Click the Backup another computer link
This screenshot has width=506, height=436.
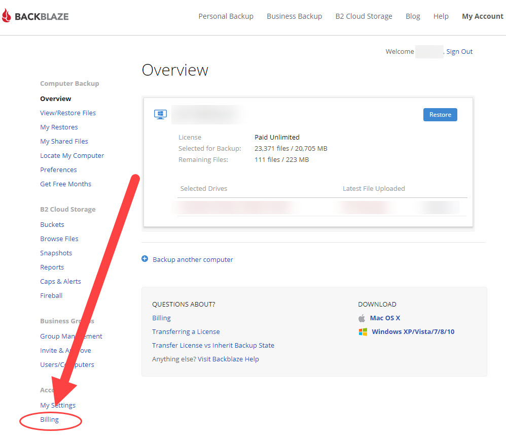pos(193,260)
